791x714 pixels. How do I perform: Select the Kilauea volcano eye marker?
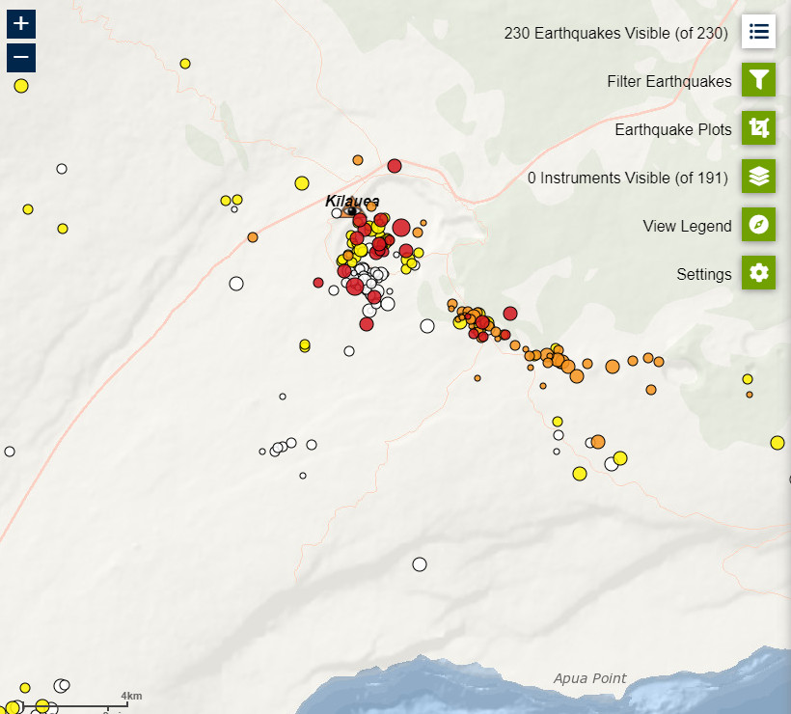[x=351, y=211]
